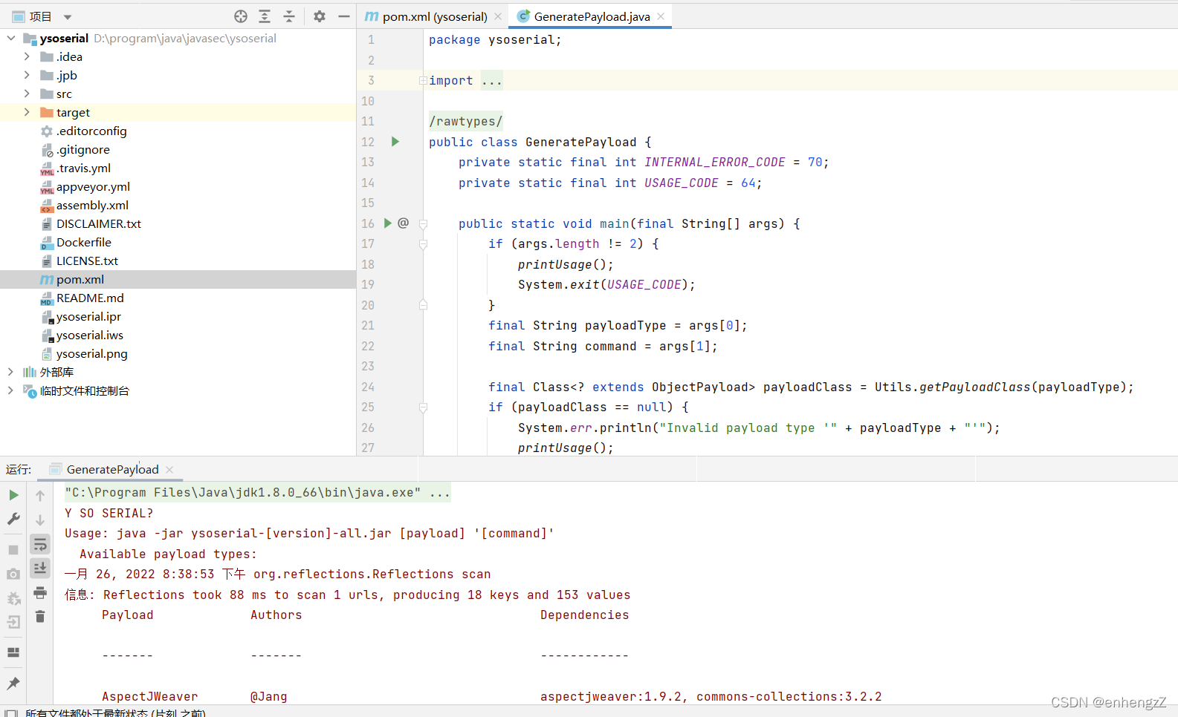This screenshot has height=717, width=1178.
Task: Close the GeneratePayload run tab
Action: 169,469
